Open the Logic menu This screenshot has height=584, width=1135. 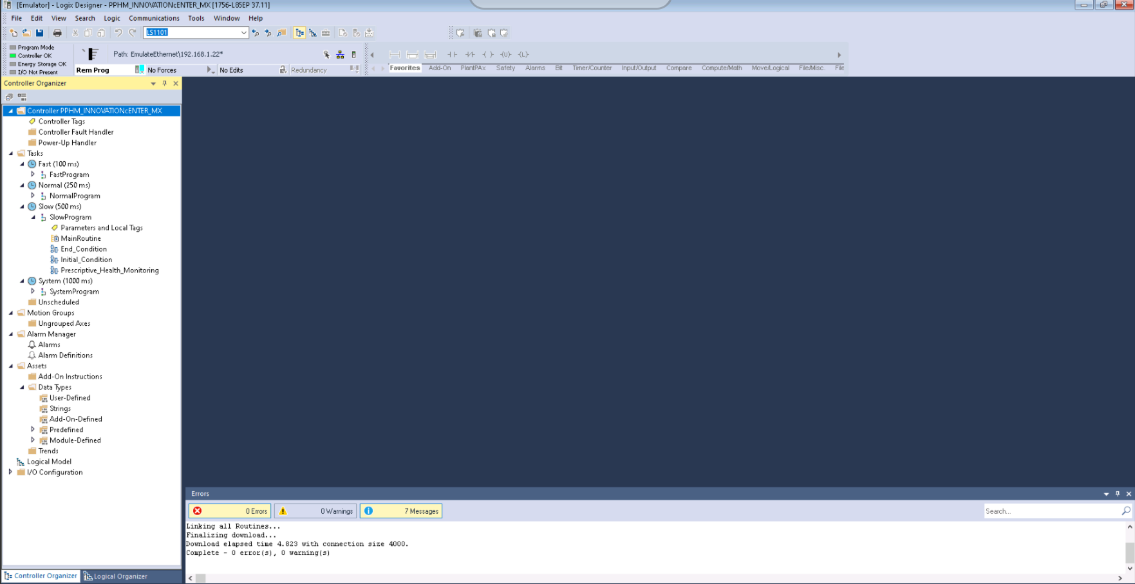pyautogui.click(x=112, y=18)
